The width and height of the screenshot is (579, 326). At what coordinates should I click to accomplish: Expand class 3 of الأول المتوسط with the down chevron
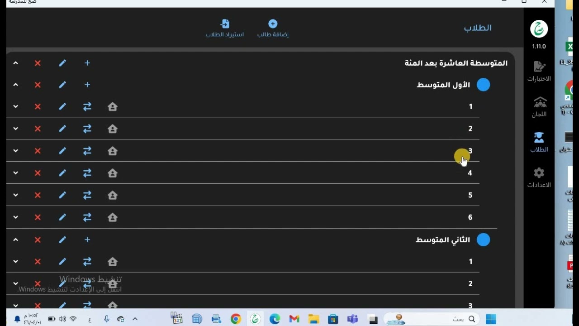click(x=15, y=151)
